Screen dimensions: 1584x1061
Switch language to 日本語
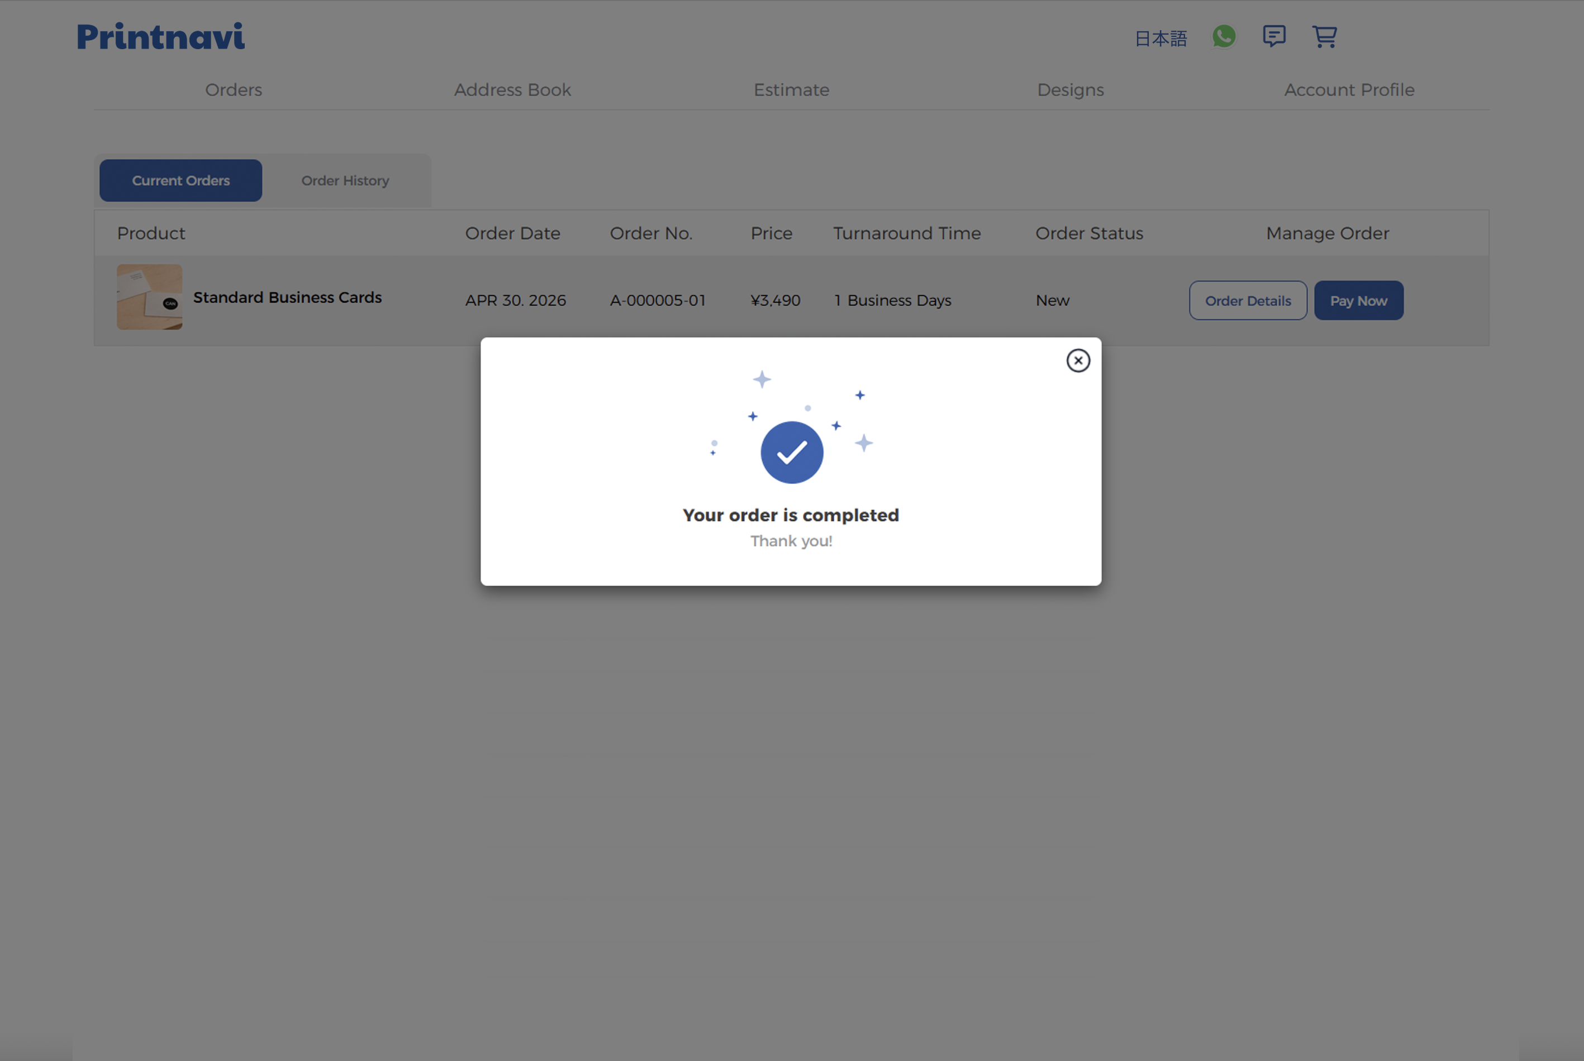(x=1161, y=39)
